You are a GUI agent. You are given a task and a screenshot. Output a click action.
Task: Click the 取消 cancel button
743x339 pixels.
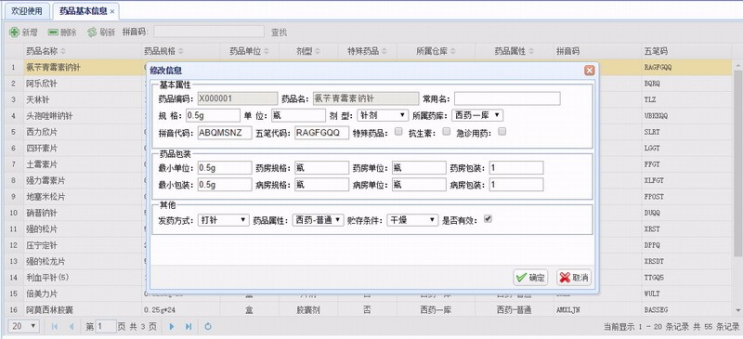pyautogui.click(x=574, y=278)
